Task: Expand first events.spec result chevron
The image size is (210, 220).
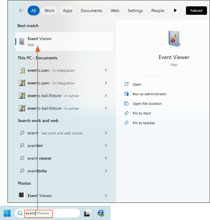Action: (x=106, y=70)
